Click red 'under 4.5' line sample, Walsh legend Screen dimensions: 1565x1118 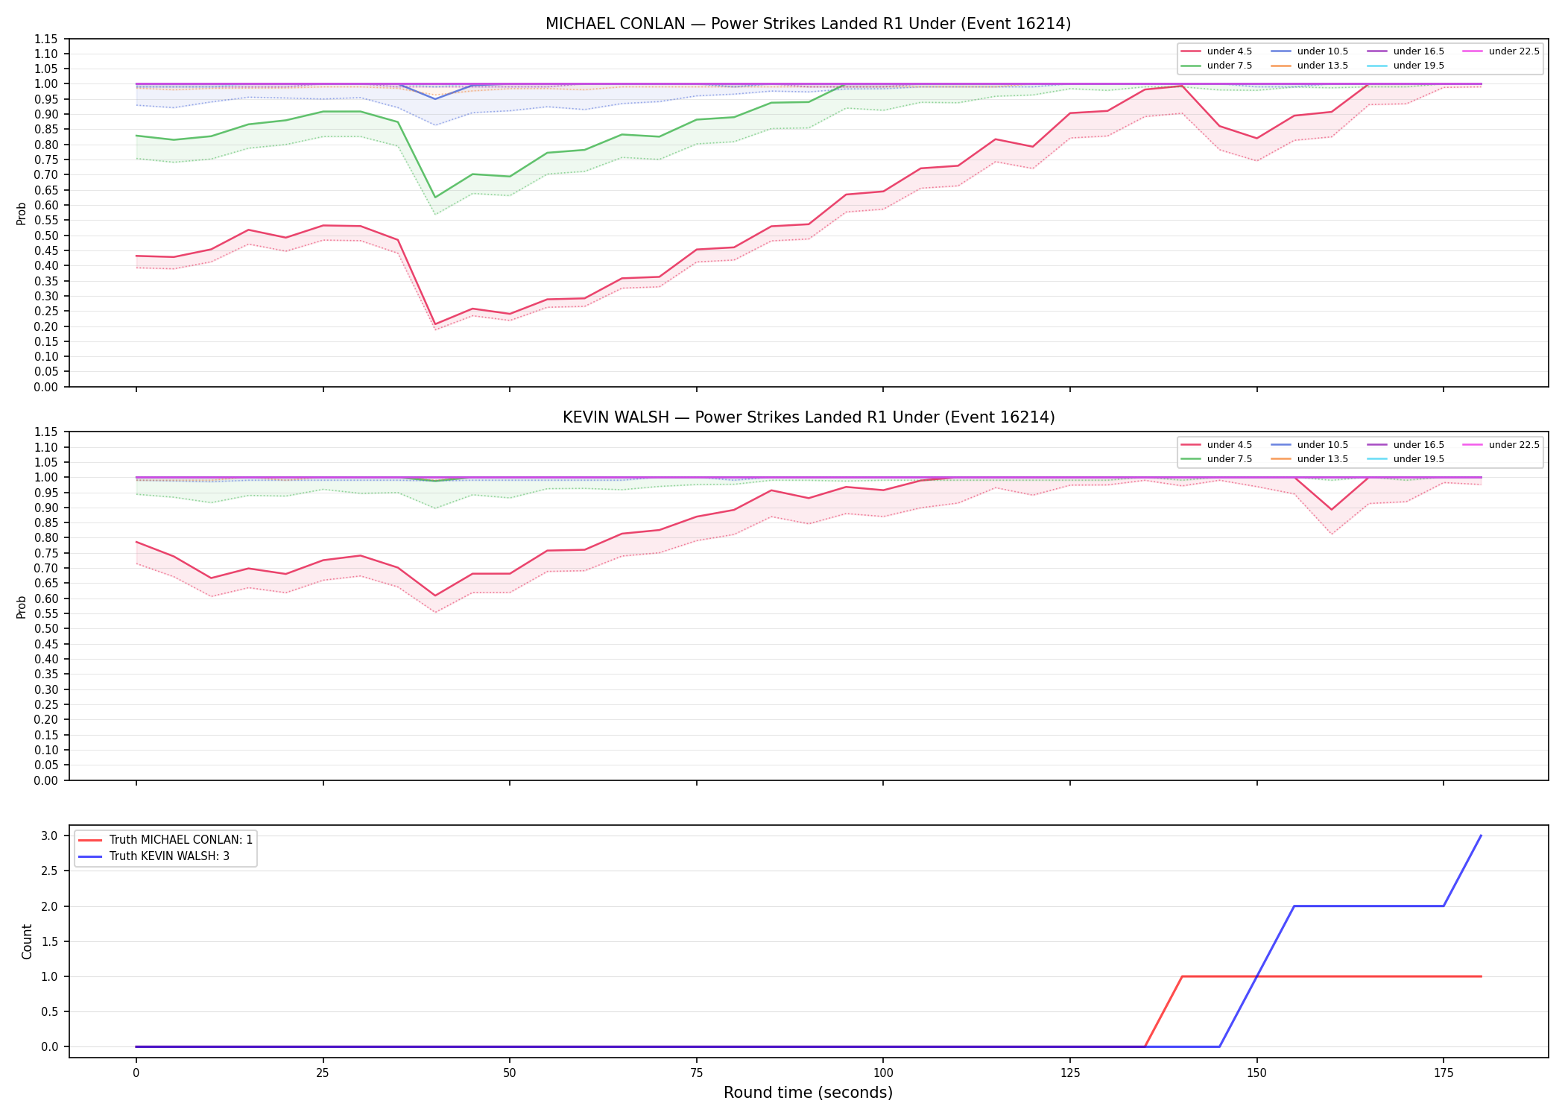click(x=1191, y=445)
